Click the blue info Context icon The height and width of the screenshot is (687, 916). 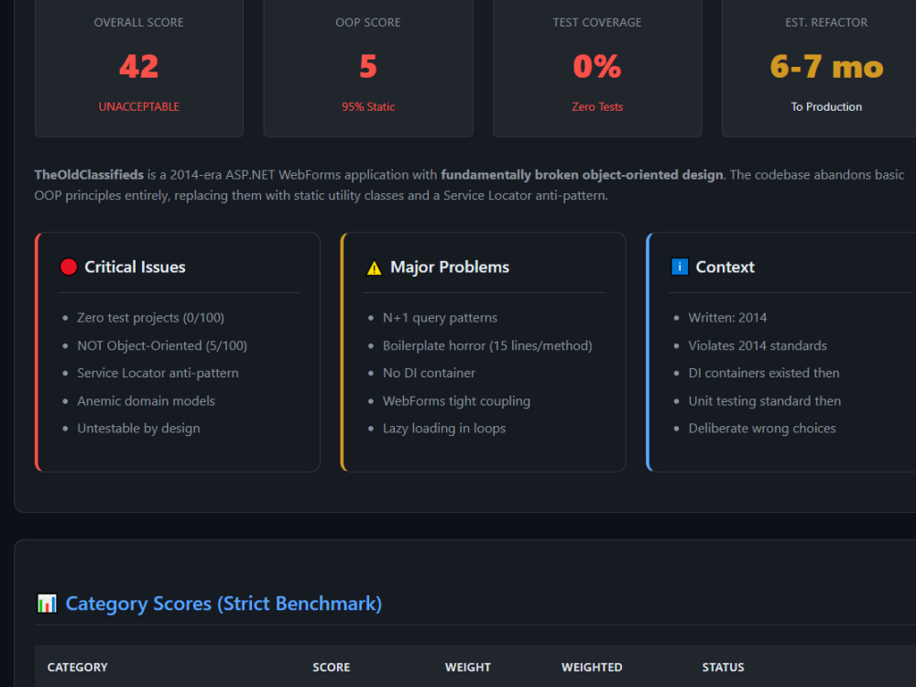[x=680, y=267]
